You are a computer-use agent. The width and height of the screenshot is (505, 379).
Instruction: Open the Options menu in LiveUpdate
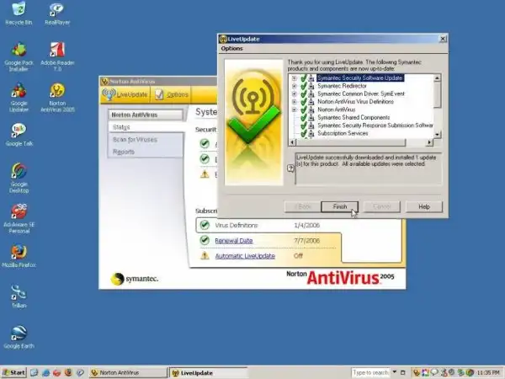[x=232, y=49]
